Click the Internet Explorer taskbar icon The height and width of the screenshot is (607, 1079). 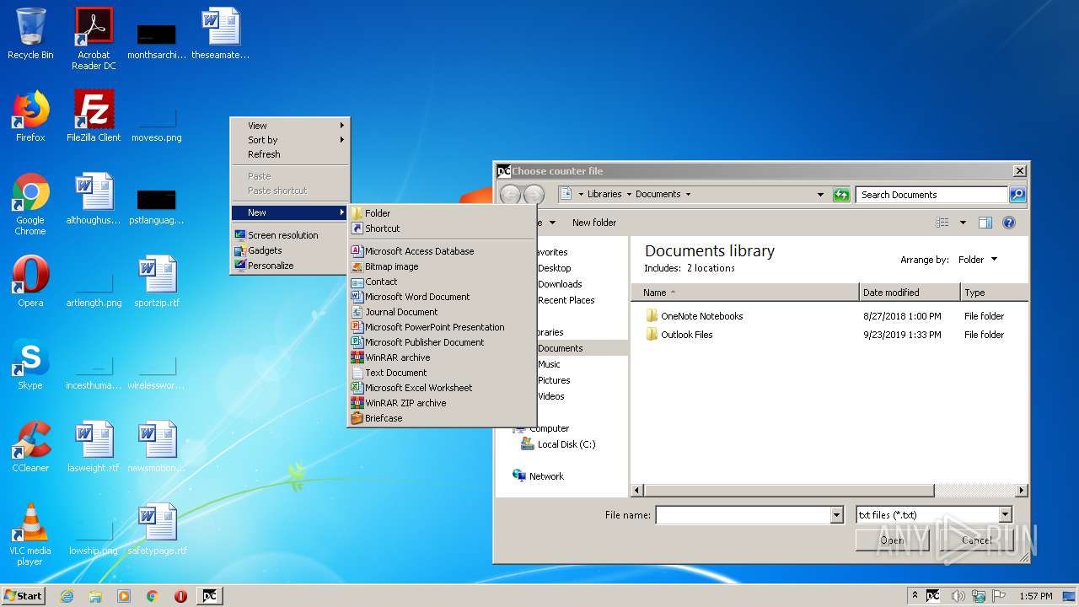pyautogui.click(x=67, y=596)
